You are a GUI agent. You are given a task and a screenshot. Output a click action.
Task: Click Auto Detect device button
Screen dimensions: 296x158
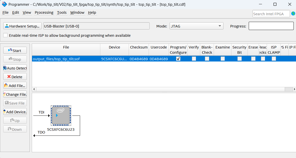click(x=15, y=68)
